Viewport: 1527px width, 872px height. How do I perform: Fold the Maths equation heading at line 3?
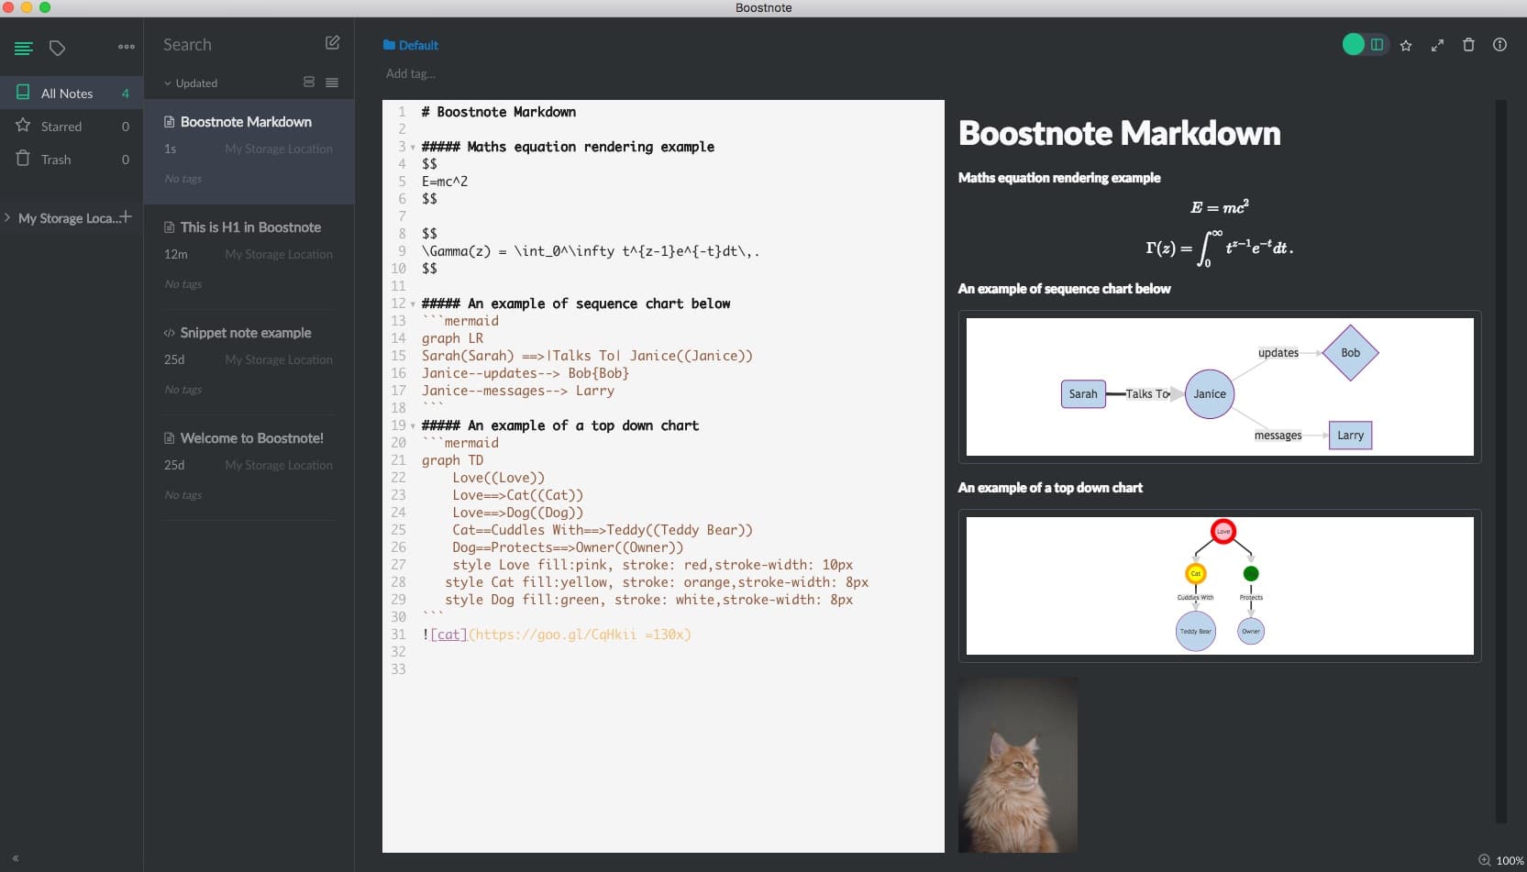pyautogui.click(x=413, y=148)
